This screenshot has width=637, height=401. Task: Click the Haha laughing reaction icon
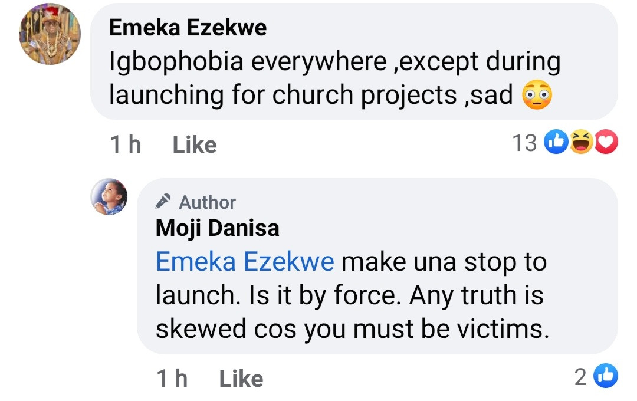pyautogui.click(x=581, y=143)
